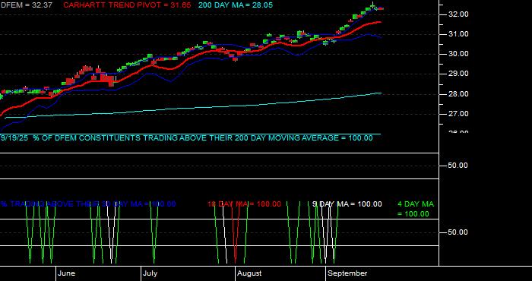532x281 pixels.
Task: Click the 30.00 price axis label
Action: pyautogui.click(x=459, y=54)
